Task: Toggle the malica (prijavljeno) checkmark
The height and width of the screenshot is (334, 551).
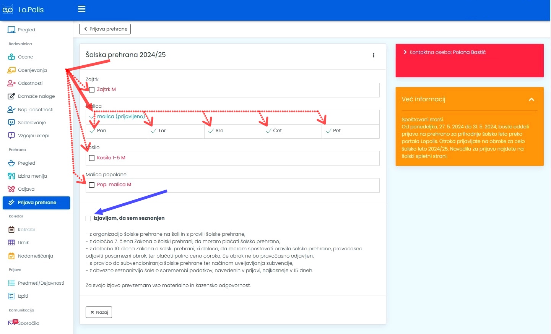Action: point(92,117)
